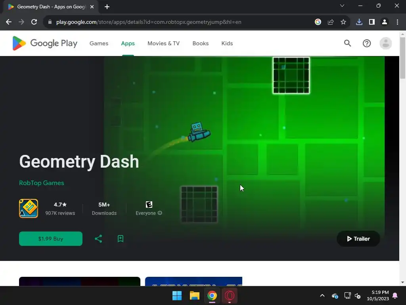Open the Books section

tap(200, 43)
